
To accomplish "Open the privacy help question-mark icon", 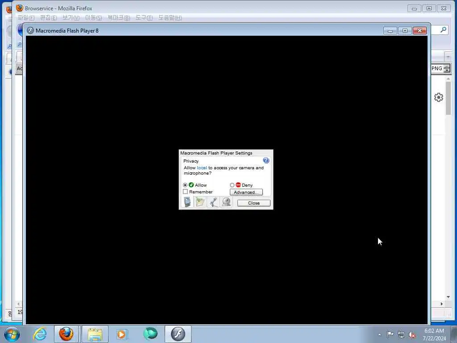I will [266, 160].
